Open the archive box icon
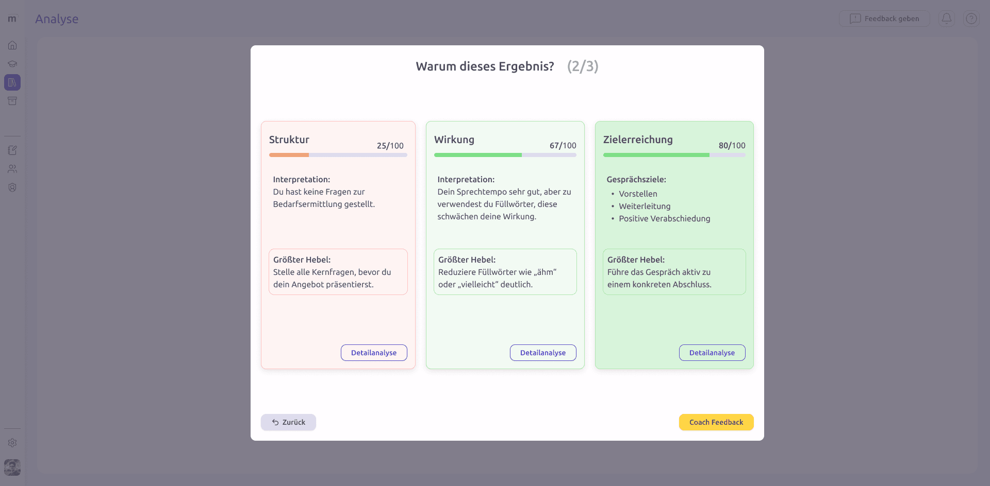 pyautogui.click(x=12, y=101)
